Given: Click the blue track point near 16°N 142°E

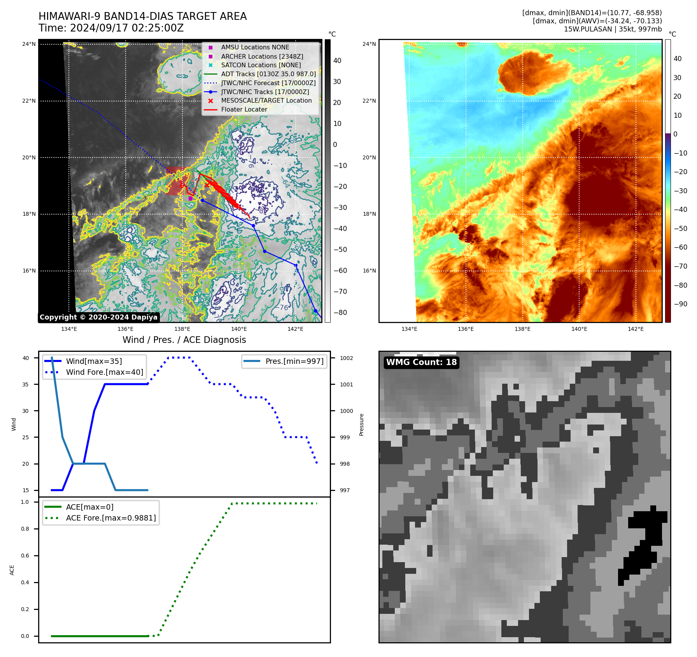Looking at the screenshot, I should click(x=296, y=266).
